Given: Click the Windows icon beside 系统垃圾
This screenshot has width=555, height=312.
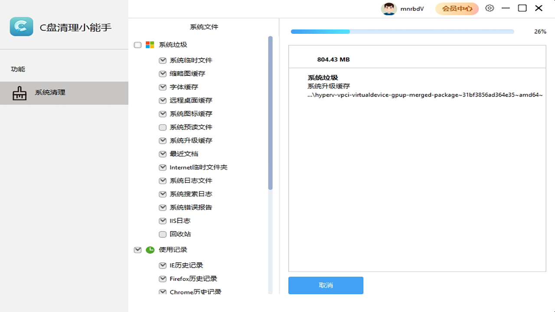Looking at the screenshot, I should tap(150, 45).
